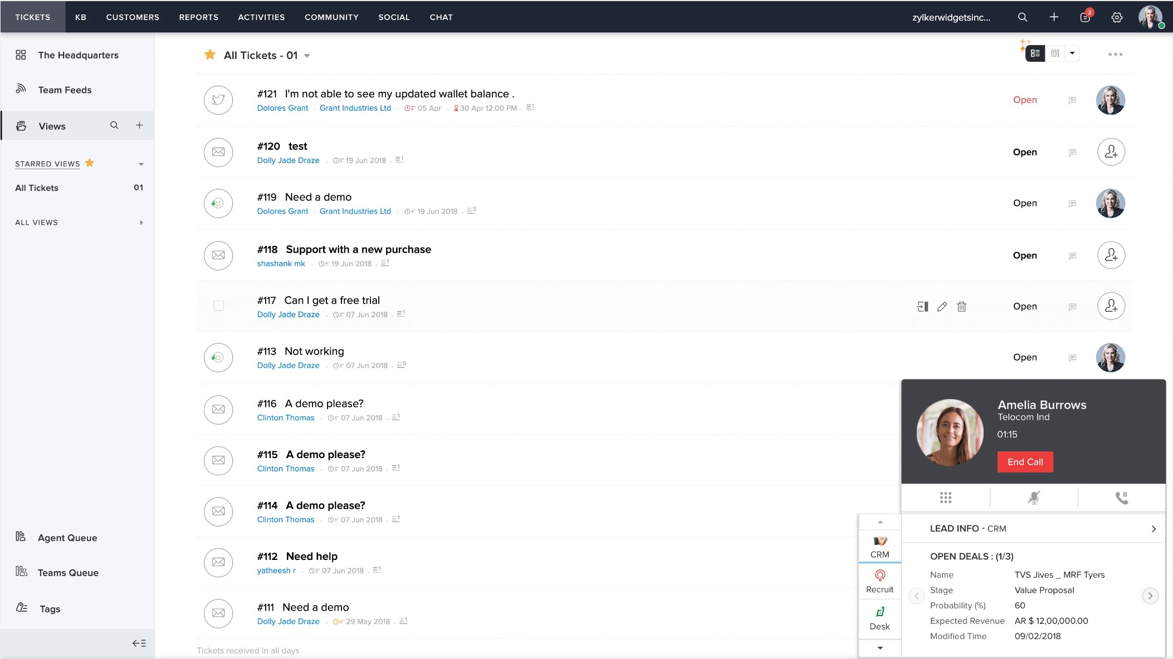The height and width of the screenshot is (659, 1173).
Task: Click the CRM icon in sidebar
Action: click(x=880, y=545)
